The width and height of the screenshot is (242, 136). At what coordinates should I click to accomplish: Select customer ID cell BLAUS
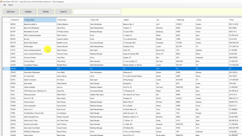coord(17,28)
